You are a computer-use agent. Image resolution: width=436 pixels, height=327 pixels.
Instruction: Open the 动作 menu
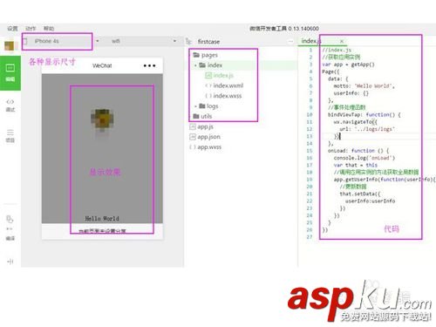[x=31, y=29]
